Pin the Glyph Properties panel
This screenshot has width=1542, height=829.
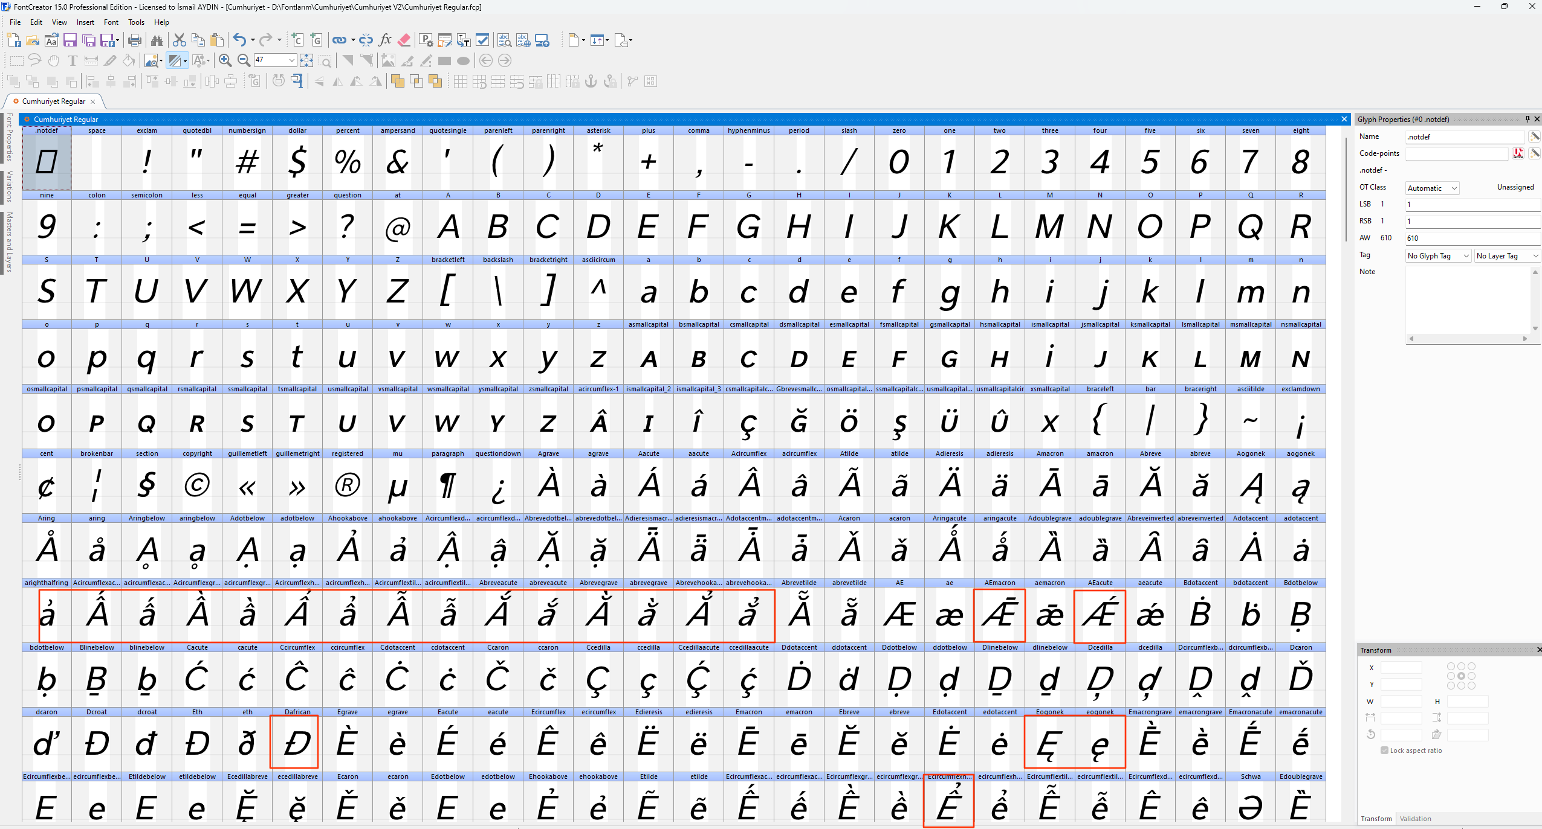point(1527,119)
